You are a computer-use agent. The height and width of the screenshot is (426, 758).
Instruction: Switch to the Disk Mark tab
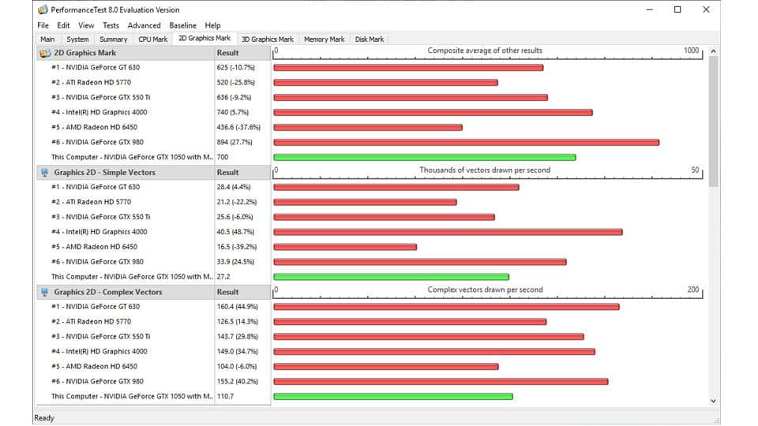tap(370, 39)
